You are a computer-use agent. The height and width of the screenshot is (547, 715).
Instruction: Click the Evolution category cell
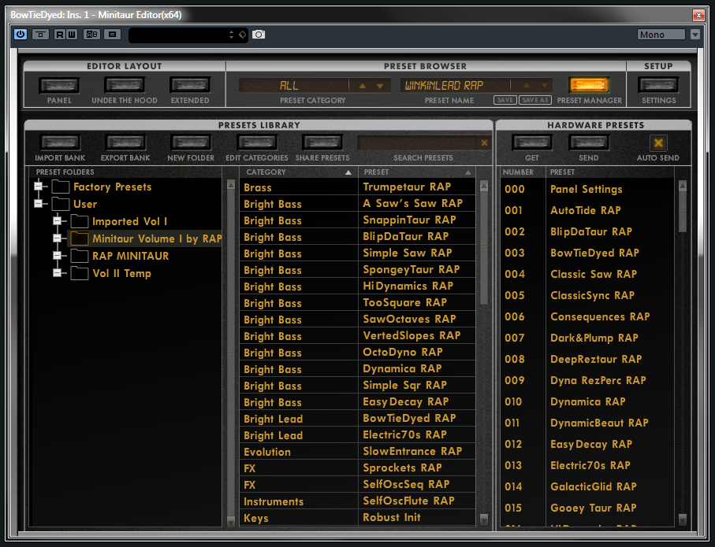[x=299, y=452]
